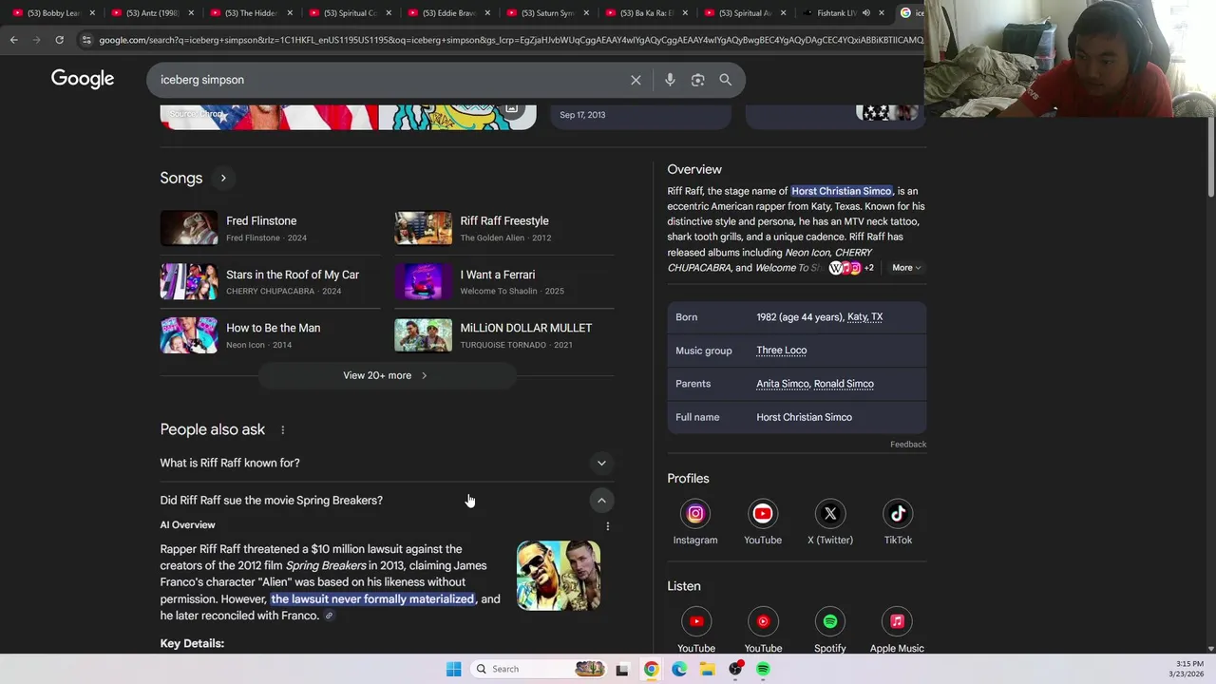Click the Feedback link
The height and width of the screenshot is (684, 1216).
[x=908, y=445]
